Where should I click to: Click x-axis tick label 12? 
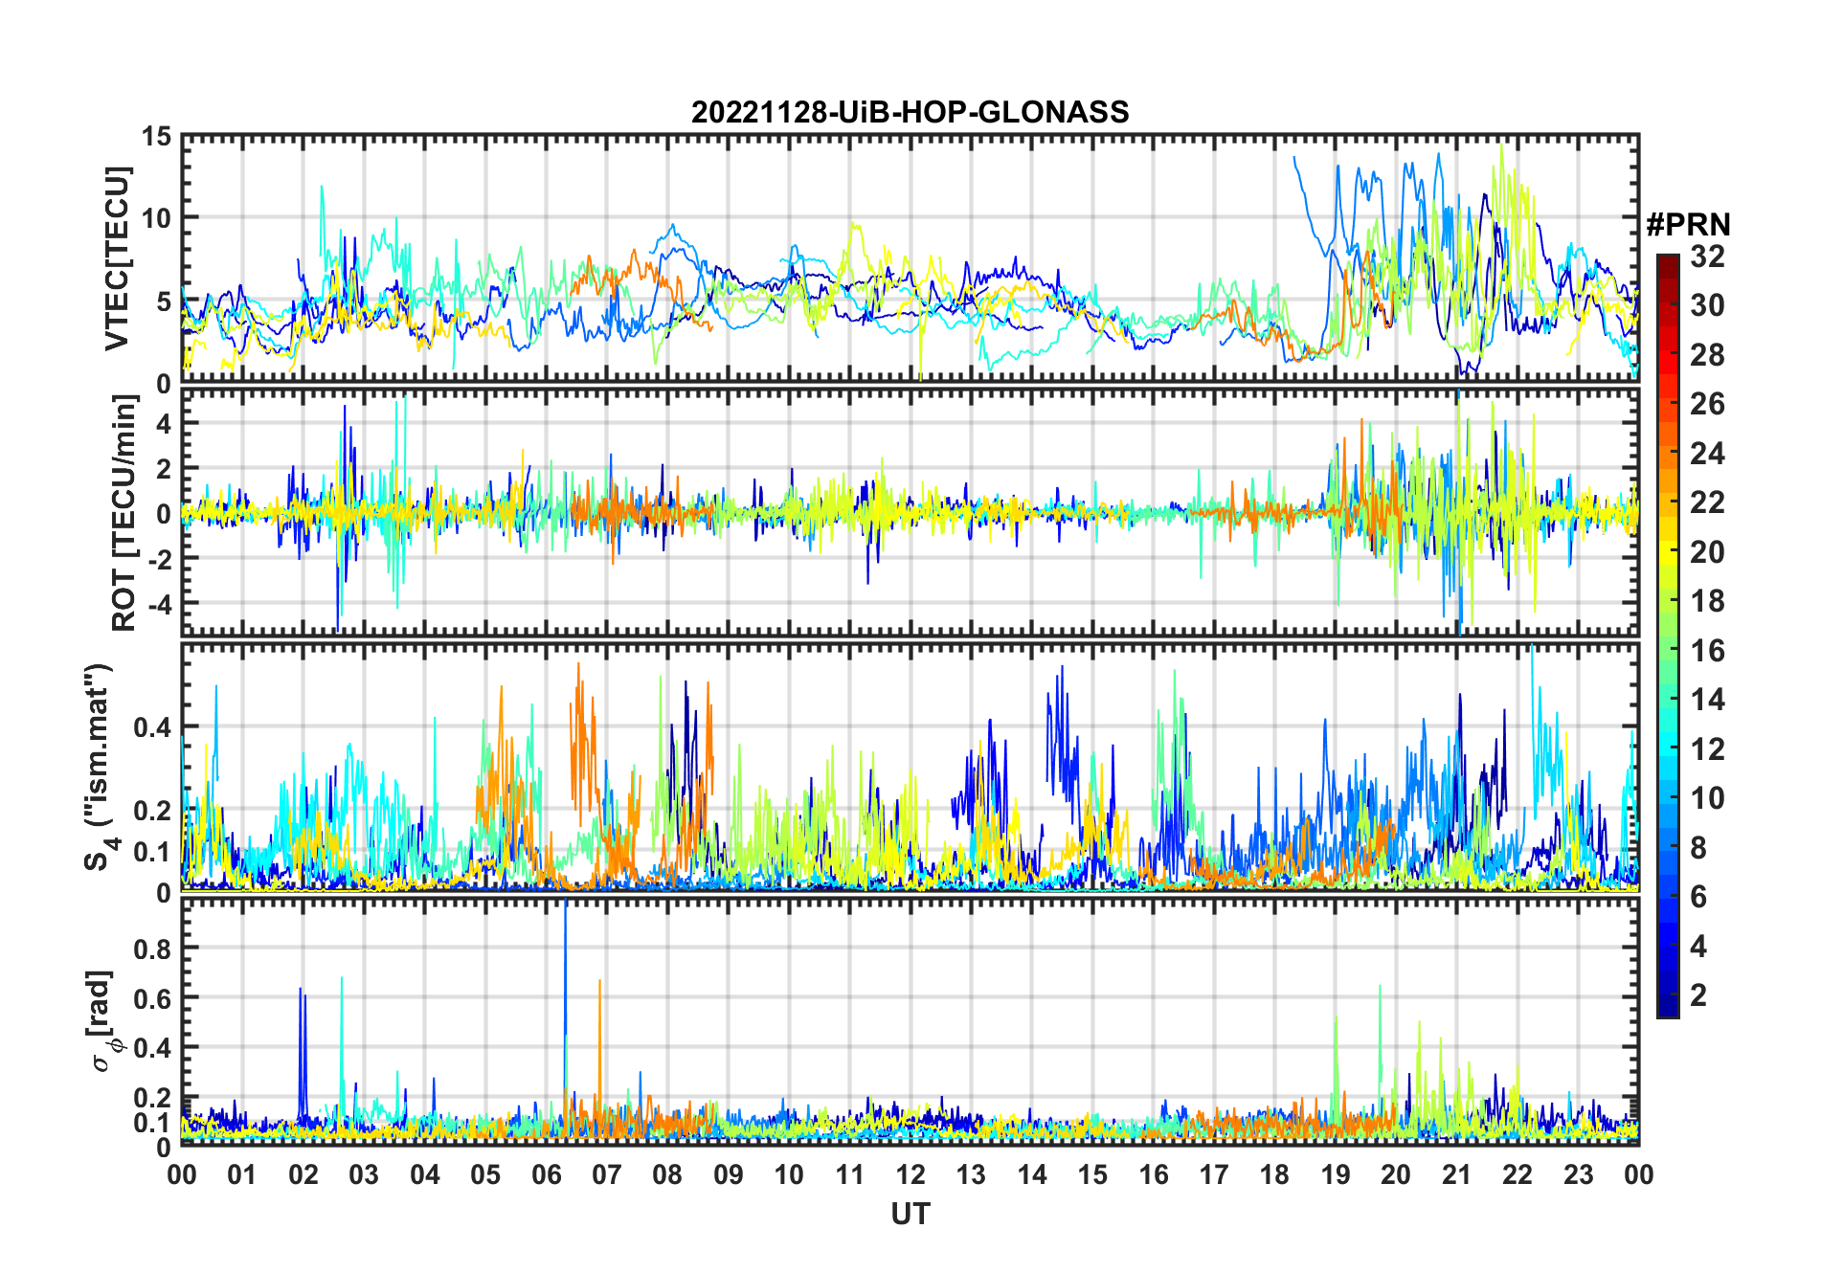910,1174
